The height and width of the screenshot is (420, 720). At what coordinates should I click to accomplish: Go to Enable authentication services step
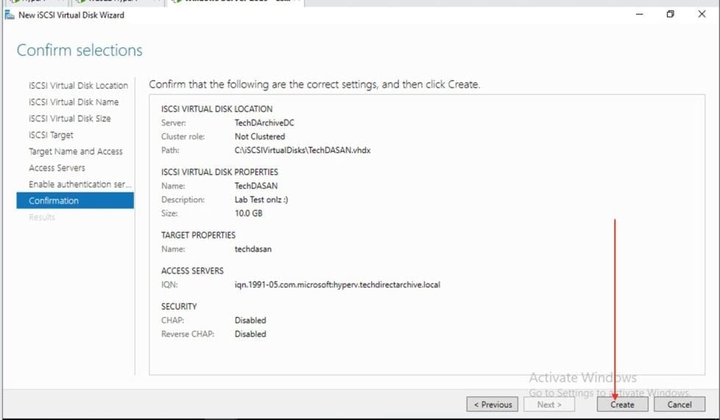point(80,185)
